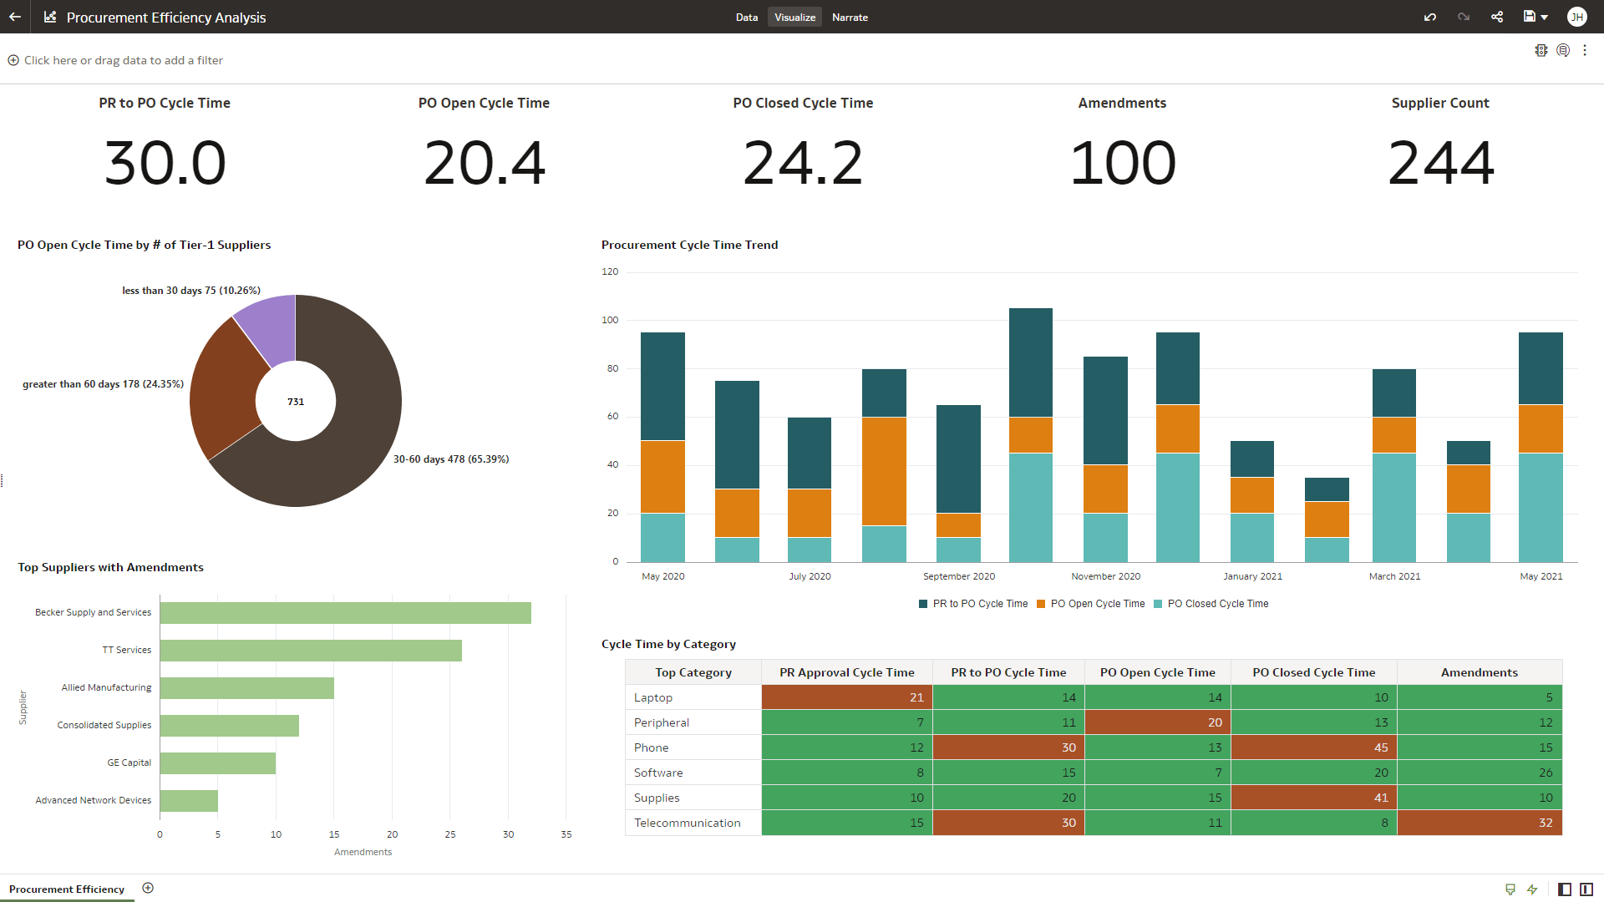This screenshot has height=902, width=1604.
Task: Open the filter bar settings icon
Action: pyautogui.click(x=1541, y=50)
